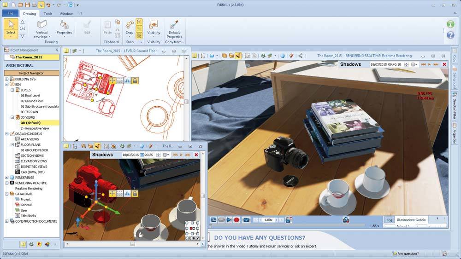Click the red record button in render toolbar
The height and width of the screenshot is (259, 461).
236,220
